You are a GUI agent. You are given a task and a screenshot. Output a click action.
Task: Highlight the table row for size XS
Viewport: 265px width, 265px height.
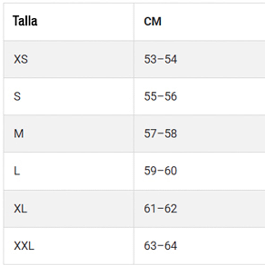click(x=79, y=59)
